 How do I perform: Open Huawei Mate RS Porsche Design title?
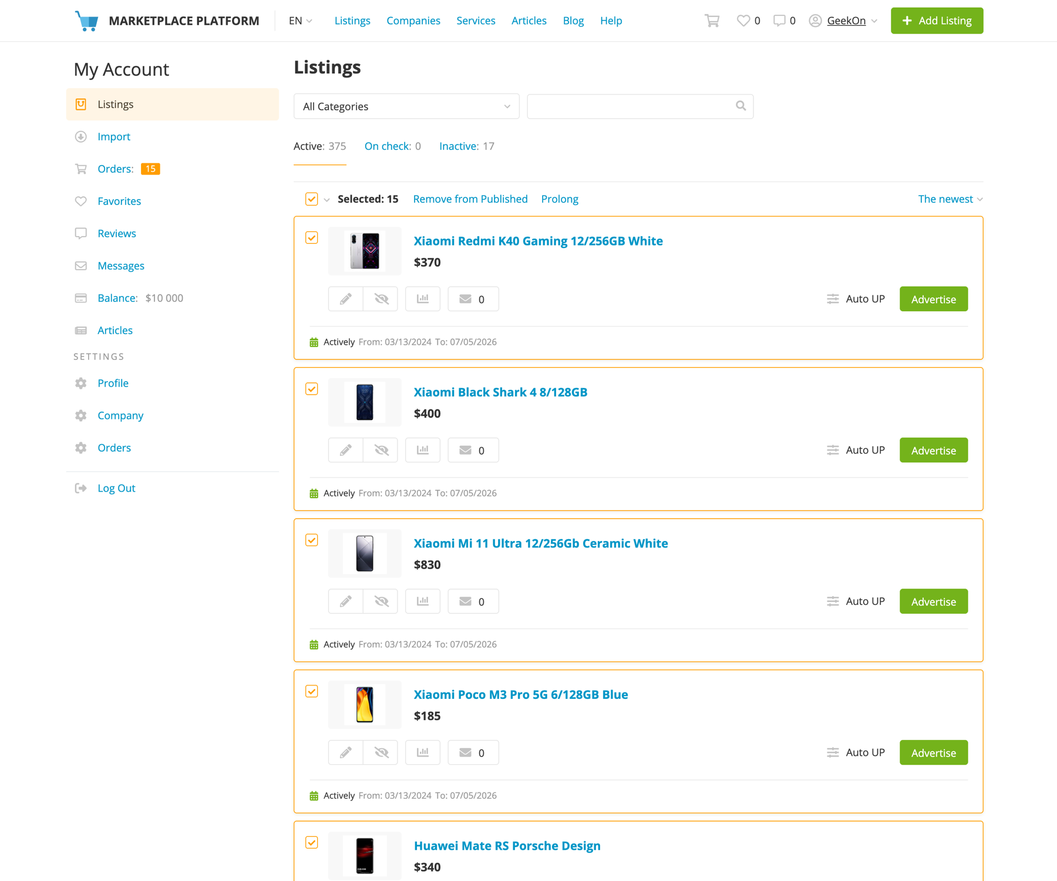[x=507, y=846]
